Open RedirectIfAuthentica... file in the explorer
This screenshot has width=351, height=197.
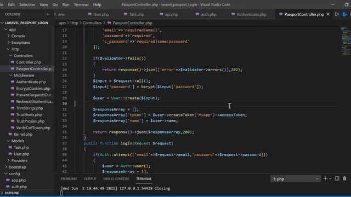pos(35,101)
